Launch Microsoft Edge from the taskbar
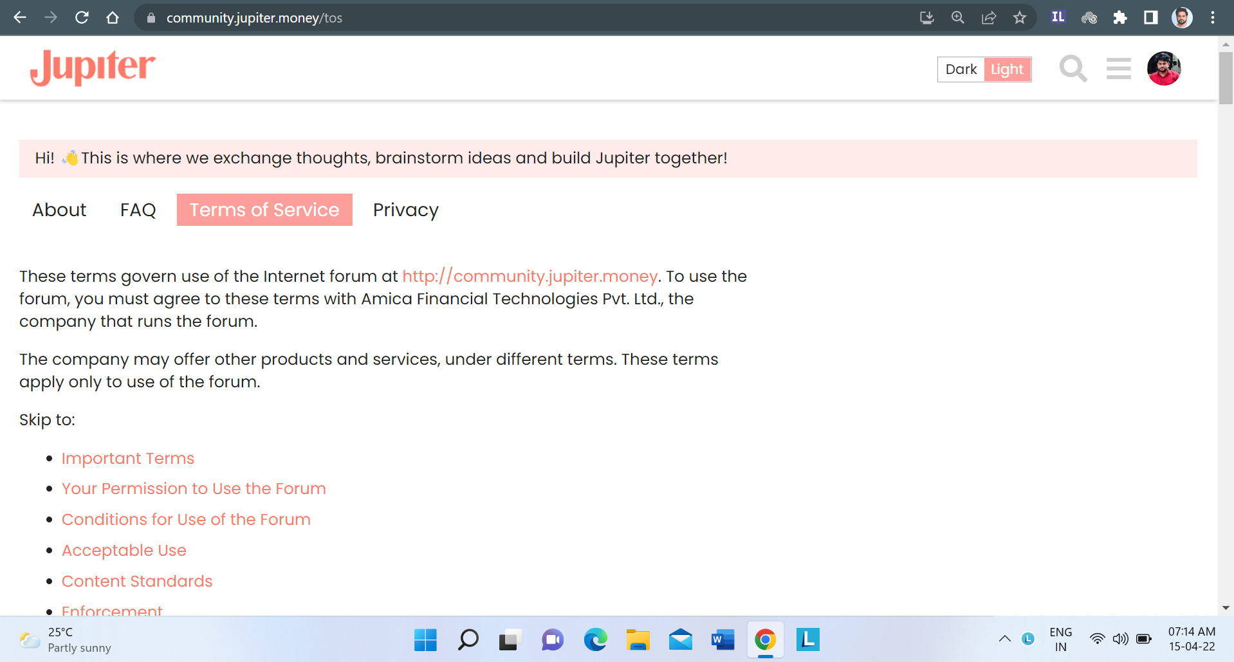The image size is (1234, 662). point(595,639)
